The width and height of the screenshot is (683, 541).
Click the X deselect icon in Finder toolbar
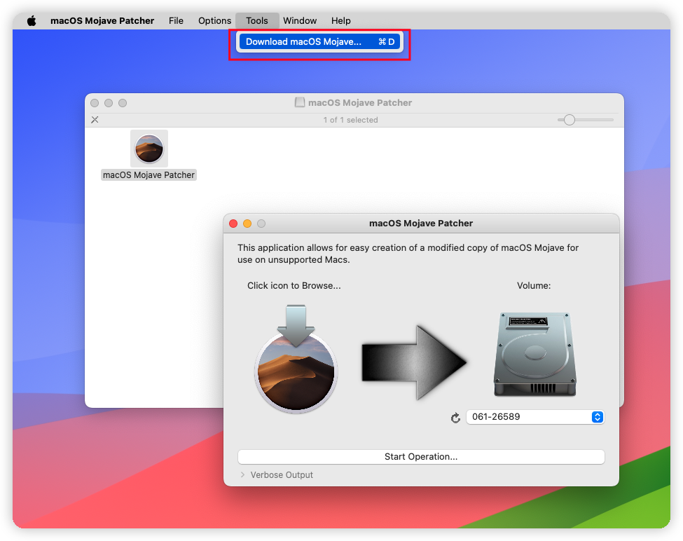(x=95, y=120)
